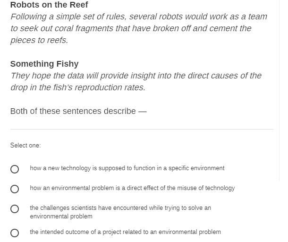Viewport: 288px width, 242px height.
Task: Click answer text "how a new technology is supposed to function"
Action: [127, 168]
